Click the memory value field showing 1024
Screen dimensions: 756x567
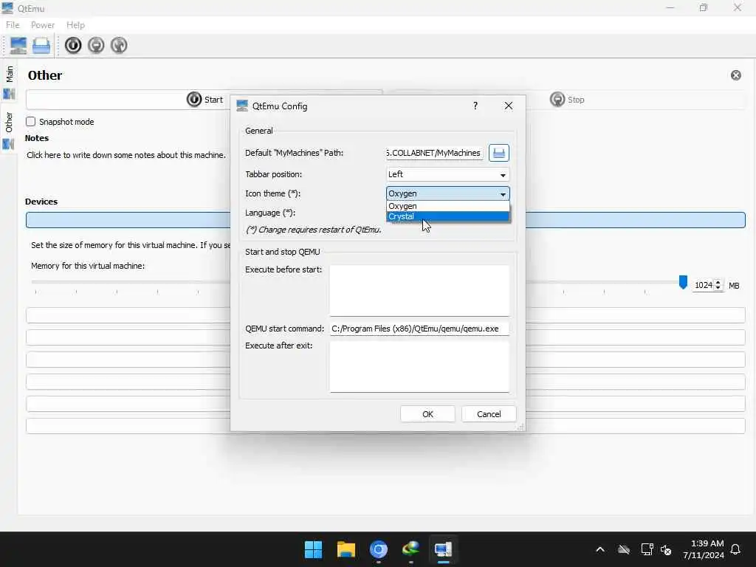tap(703, 285)
